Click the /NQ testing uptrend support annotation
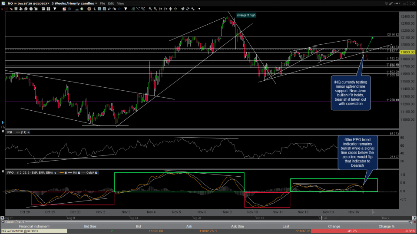Image resolution: width=417 pixels, height=234 pixels. pyautogui.click(x=351, y=93)
